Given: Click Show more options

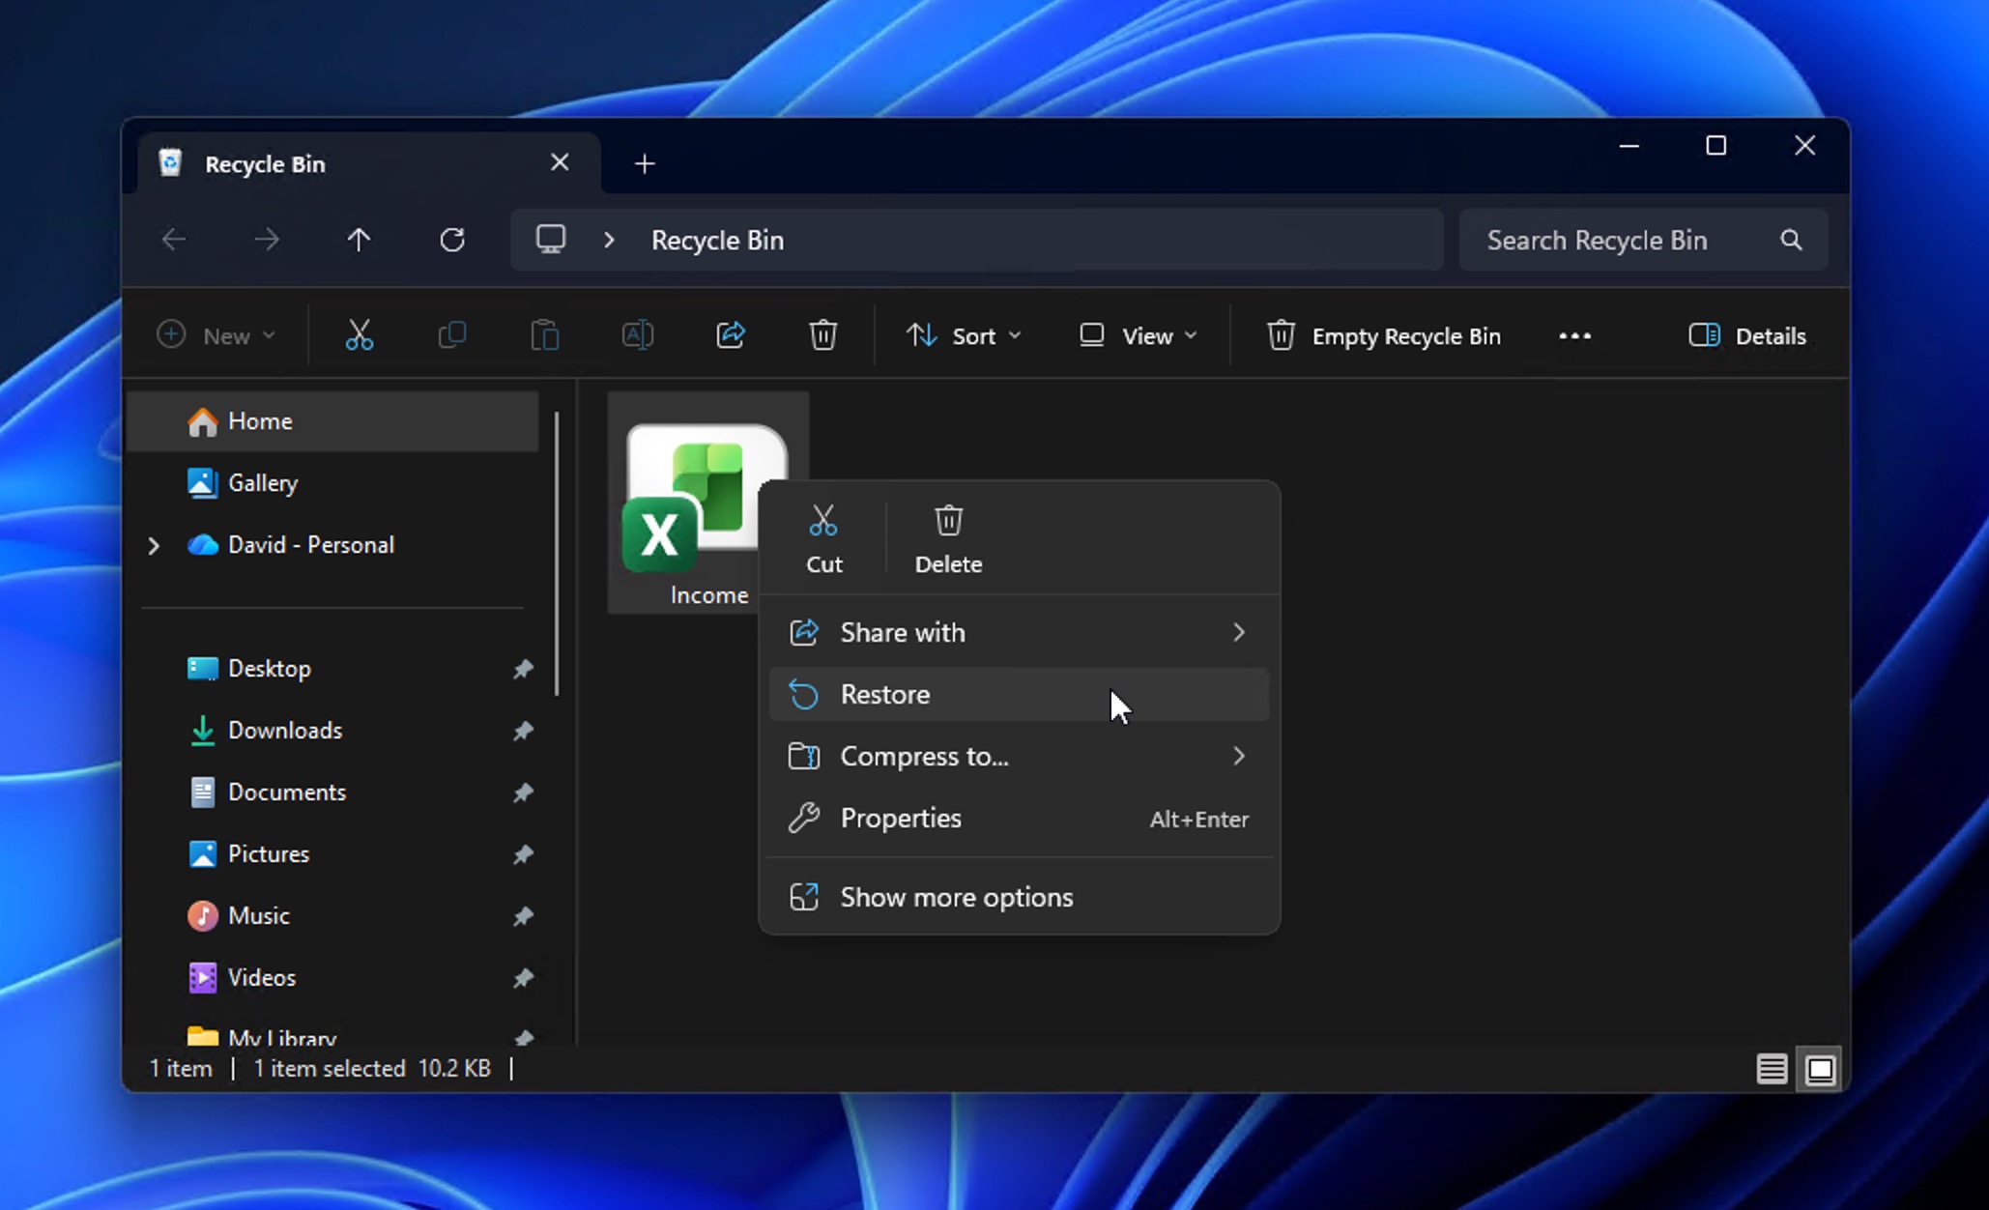Looking at the screenshot, I should (x=1019, y=897).
